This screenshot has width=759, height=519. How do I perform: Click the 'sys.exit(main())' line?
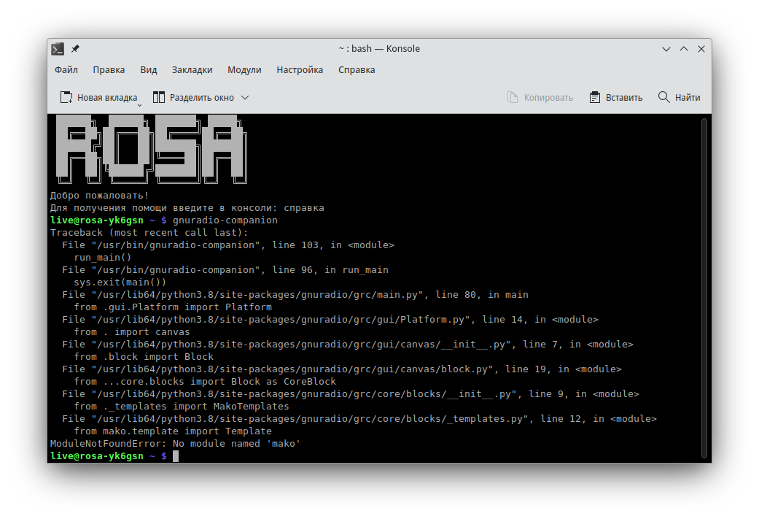coord(120,282)
